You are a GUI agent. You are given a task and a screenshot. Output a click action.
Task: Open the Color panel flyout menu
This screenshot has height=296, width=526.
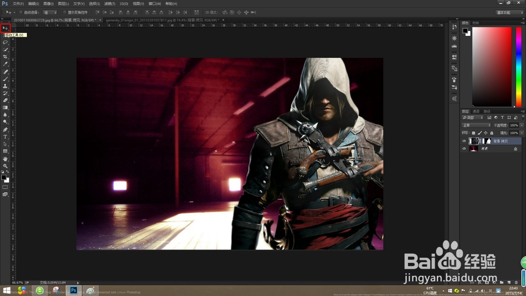click(x=522, y=23)
